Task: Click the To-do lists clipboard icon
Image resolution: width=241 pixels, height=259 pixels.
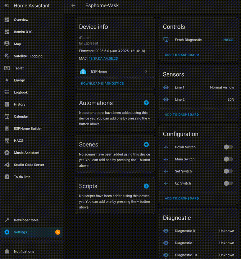Action: point(7,177)
